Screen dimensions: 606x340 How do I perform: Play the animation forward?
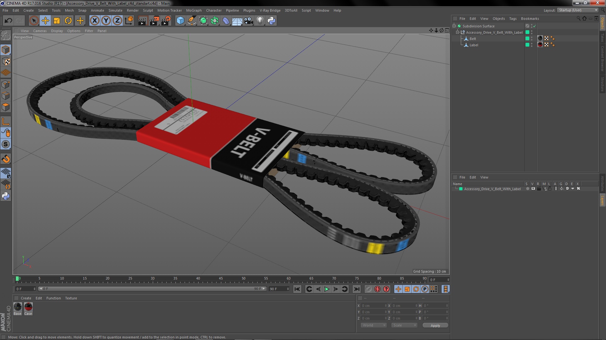point(327,289)
